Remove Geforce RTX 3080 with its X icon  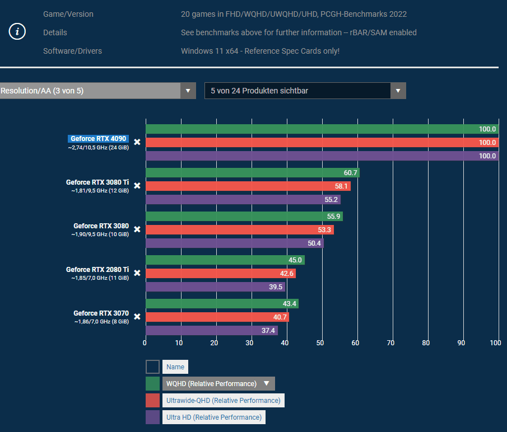point(137,229)
